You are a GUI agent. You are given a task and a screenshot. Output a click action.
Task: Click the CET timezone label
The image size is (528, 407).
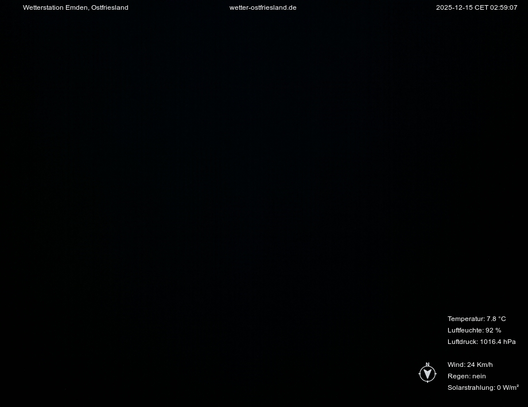pos(480,7)
